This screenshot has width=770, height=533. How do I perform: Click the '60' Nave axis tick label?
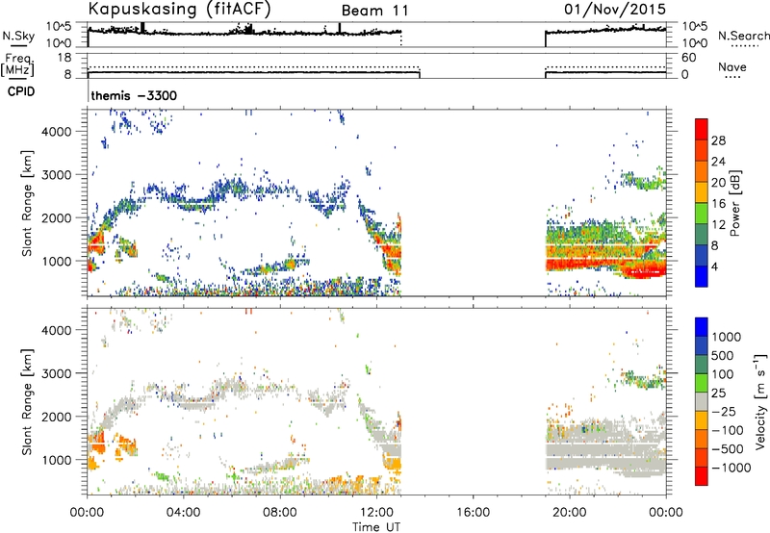688,58
